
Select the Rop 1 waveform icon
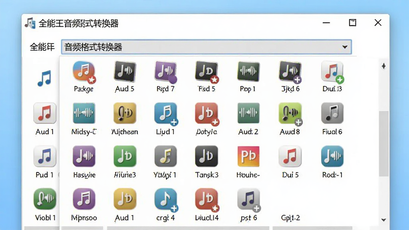tap(248, 71)
